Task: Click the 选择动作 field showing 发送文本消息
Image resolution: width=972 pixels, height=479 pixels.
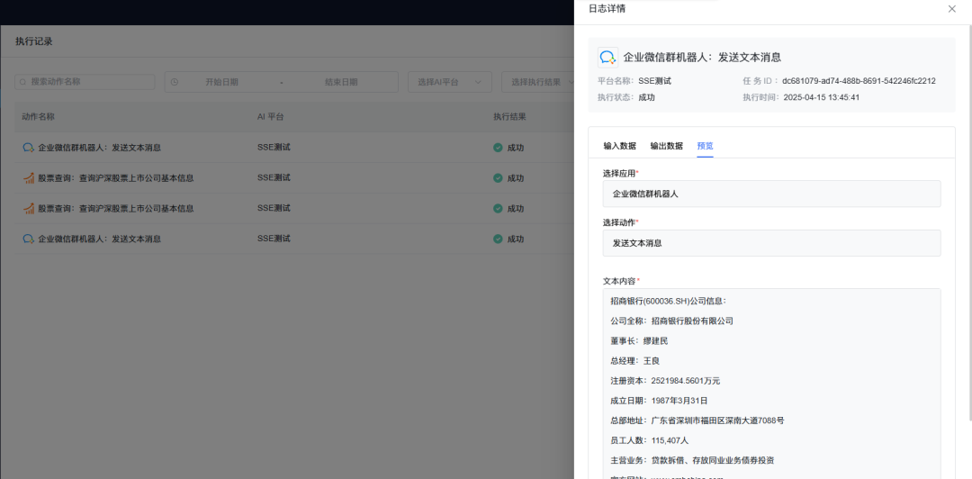Action: [x=771, y=243]
